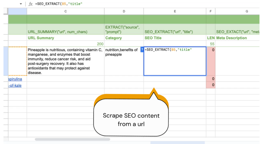Open the spirulina link

[x=15, y=79]
